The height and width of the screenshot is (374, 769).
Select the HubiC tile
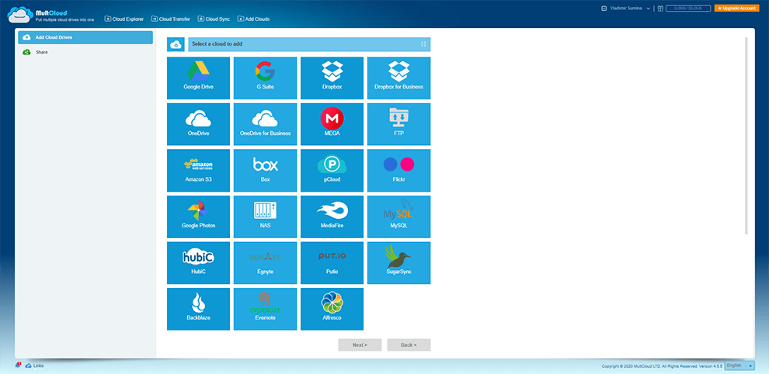pyautogui.click(x=198, y=263)
